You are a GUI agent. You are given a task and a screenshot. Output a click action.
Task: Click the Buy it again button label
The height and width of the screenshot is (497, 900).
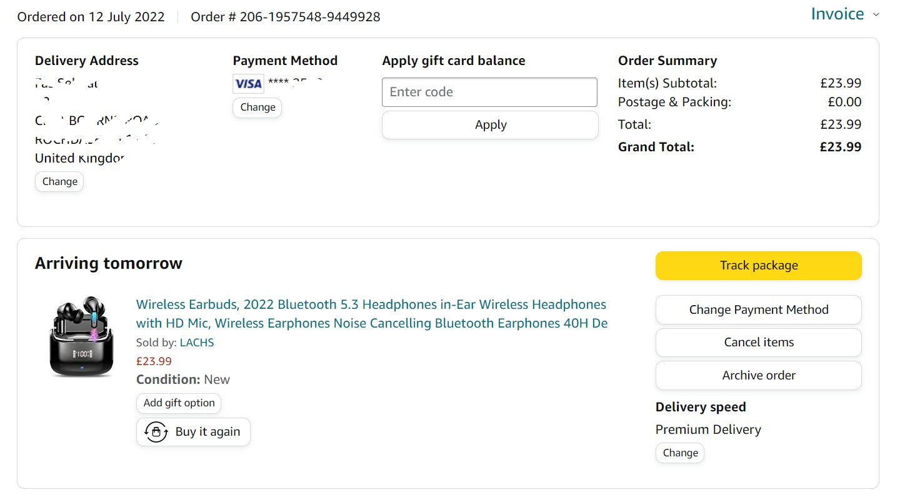(207, 432)
